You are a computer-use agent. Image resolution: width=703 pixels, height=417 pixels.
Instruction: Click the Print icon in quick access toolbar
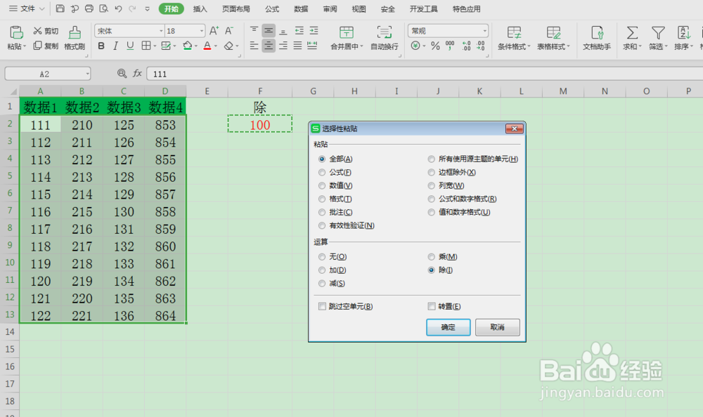89,8
